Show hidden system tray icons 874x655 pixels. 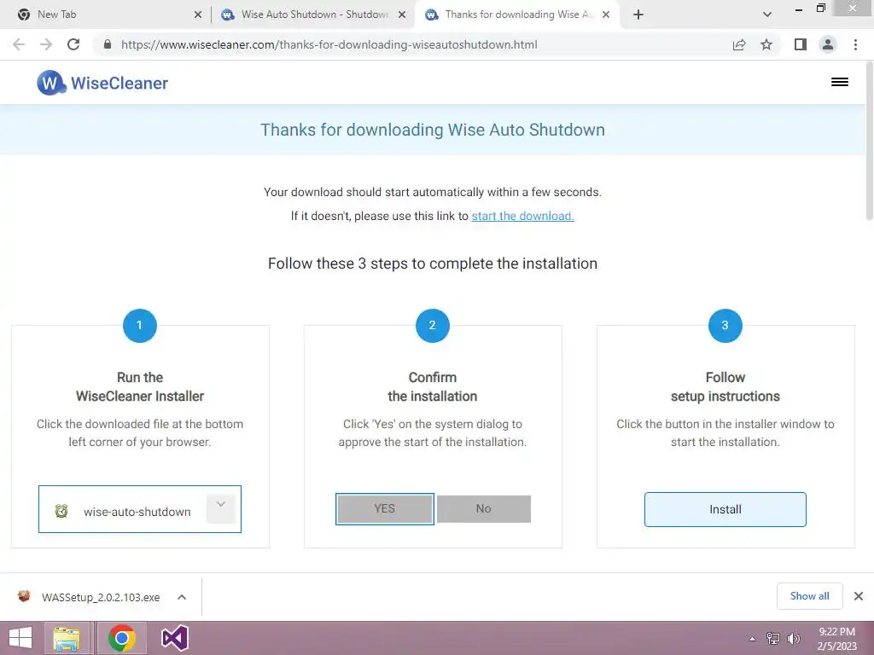pyautogui.click(x=753, y=639)
